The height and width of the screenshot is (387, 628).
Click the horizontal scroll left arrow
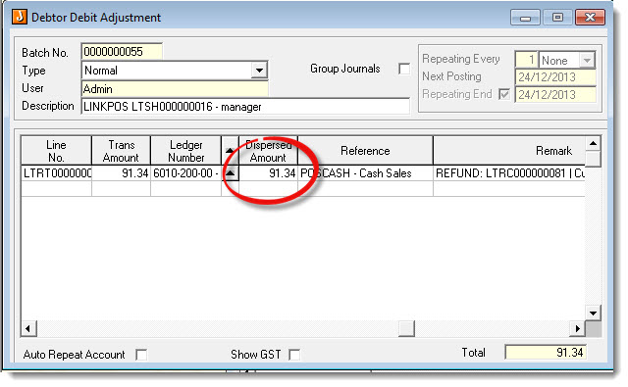tap(28, 328)
